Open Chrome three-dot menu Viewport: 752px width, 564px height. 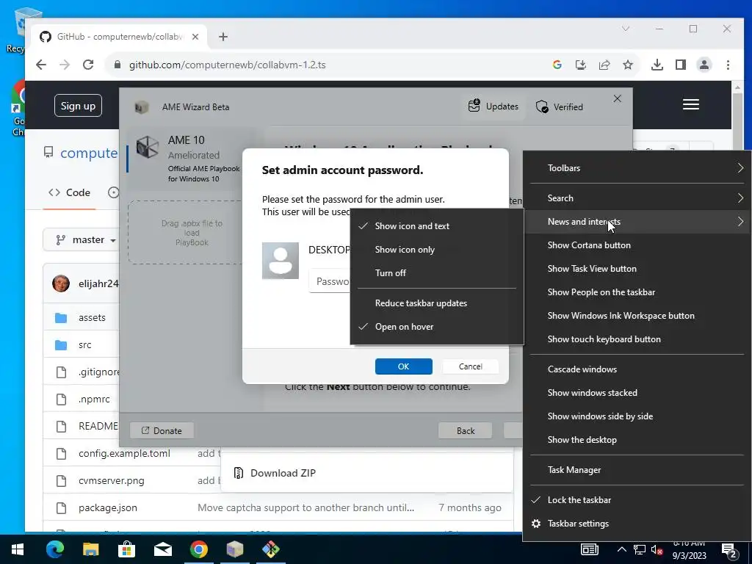(x=728, y=65)
